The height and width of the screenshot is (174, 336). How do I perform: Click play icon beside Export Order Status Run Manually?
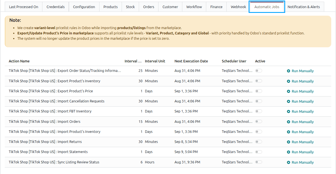[289, 71]
